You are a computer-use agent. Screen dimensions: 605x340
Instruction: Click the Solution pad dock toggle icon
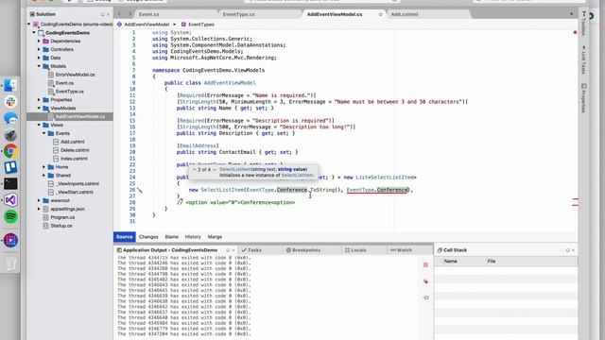click(x=102, y=14)
